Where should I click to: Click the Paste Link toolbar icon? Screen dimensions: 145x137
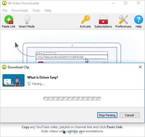tap(9, 20)
